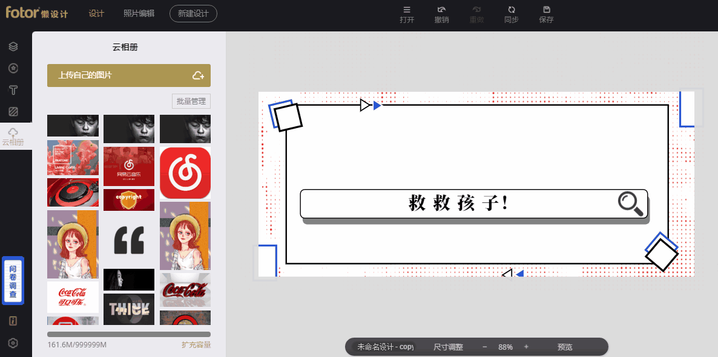Click the 批量管理 button

coord(191,101)
